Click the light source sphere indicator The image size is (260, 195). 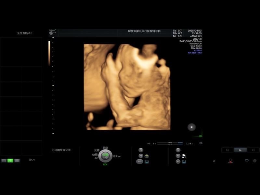[x=191, y=127]
